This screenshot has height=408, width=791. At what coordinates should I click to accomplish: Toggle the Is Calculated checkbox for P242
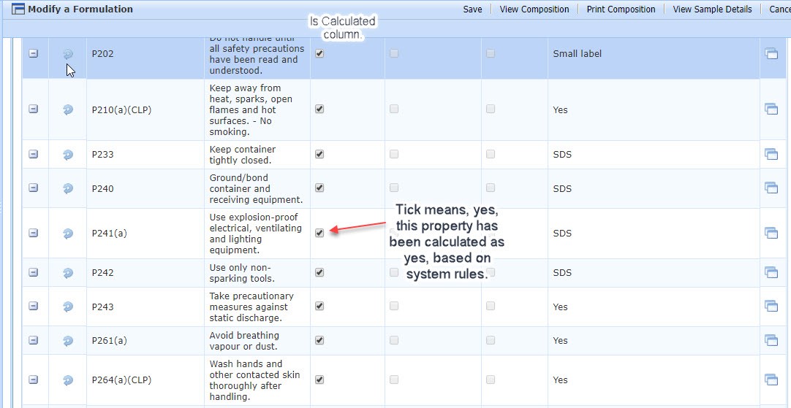click(x=319, y=272)
